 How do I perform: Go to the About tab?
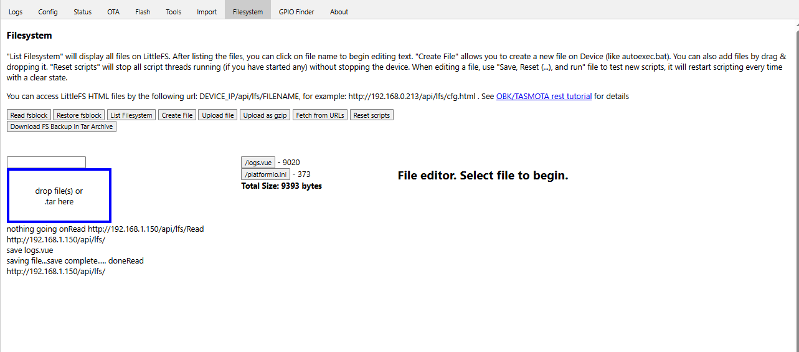(339, 12)
